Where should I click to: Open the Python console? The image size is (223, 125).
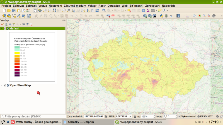(161, 16)
